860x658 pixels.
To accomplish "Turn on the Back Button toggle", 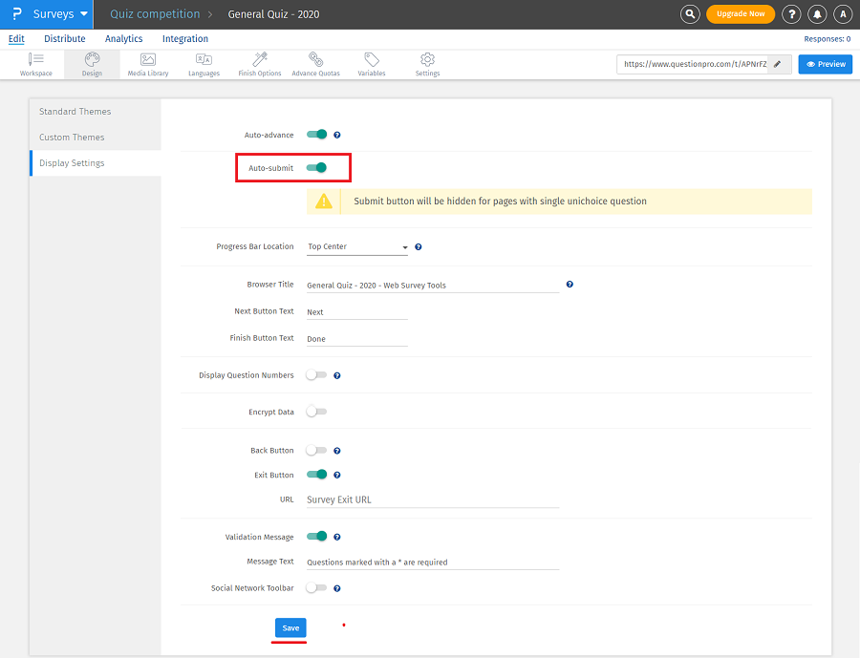I will [316, 451].
